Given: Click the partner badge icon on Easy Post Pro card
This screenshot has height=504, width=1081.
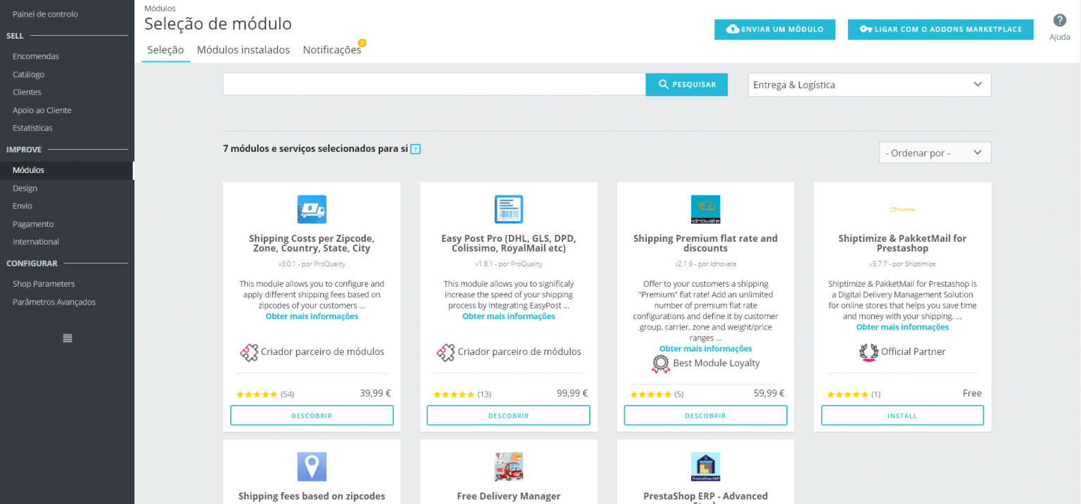Looking at the screenshot, I should pos(445,352).
